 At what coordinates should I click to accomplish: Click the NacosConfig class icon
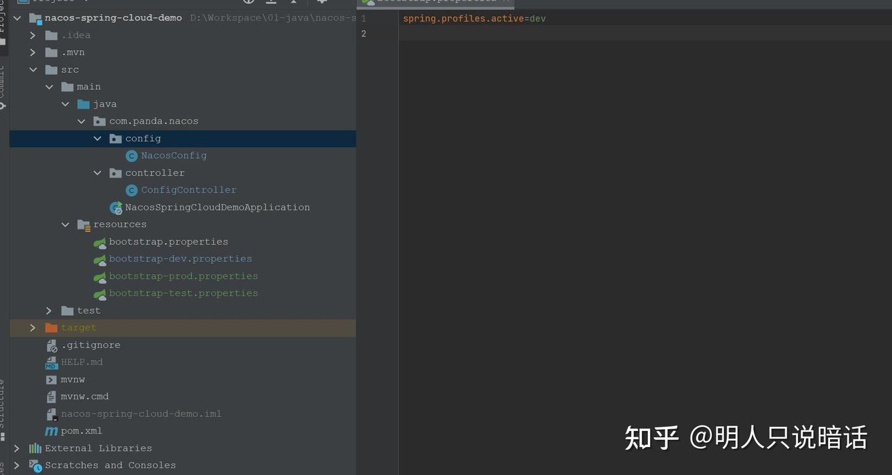click(131, 156)
